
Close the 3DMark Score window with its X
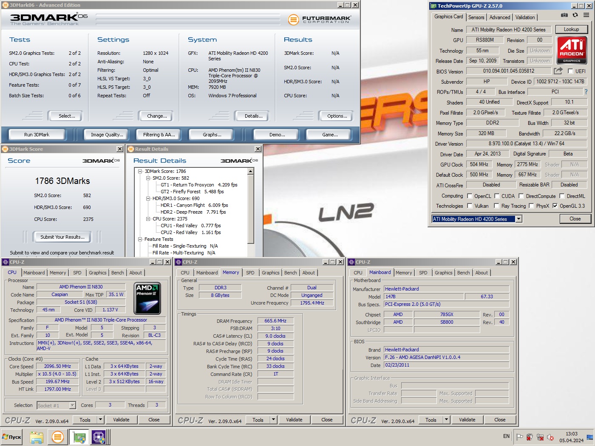(120, 149)
